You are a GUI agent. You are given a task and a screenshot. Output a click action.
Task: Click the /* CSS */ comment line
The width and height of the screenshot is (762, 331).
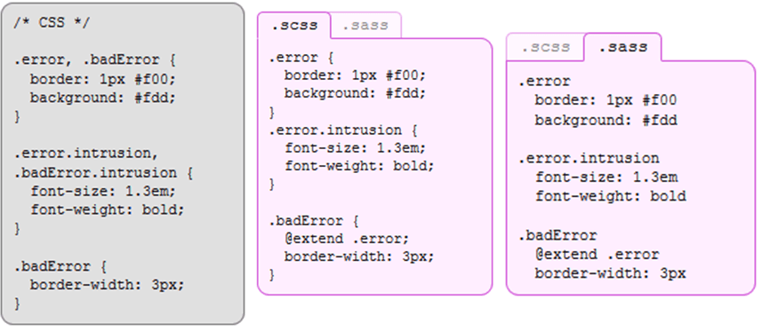[52, 23]
